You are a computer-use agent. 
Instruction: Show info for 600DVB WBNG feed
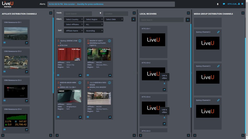pyautogui.click(x=80, y=83)
